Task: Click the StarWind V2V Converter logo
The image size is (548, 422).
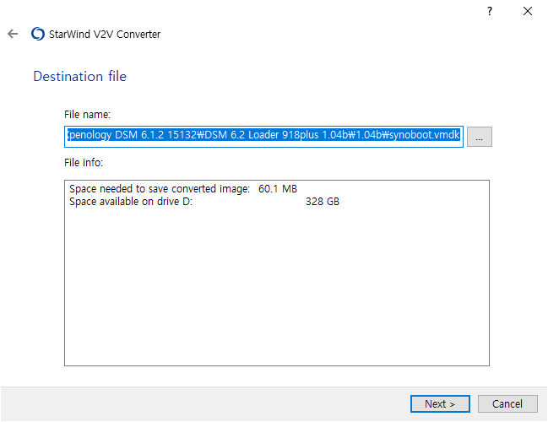Action: [x=38, y=34]
